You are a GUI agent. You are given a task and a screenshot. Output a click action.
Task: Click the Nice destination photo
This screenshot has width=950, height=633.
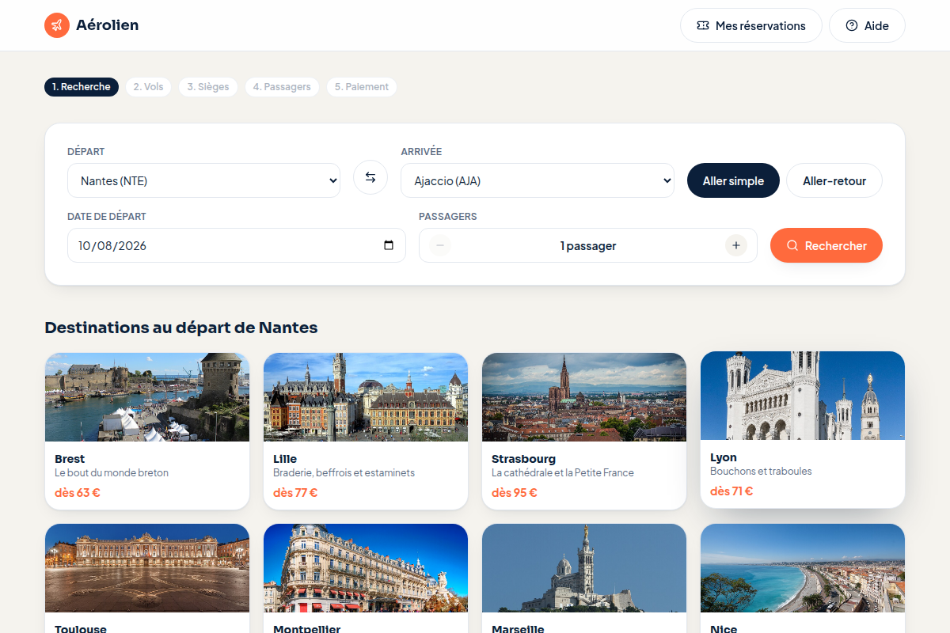pyautogui.click(x=803, y=568)
